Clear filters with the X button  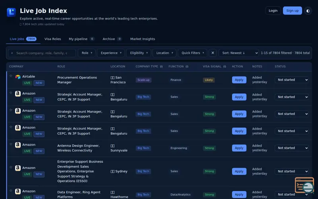click(213, 53)
